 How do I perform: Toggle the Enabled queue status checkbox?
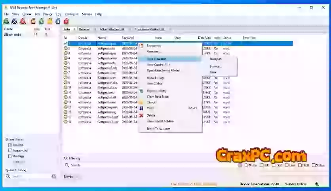point(10,145)
